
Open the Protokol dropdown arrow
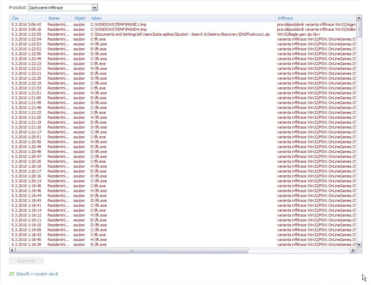coord(94,7)
